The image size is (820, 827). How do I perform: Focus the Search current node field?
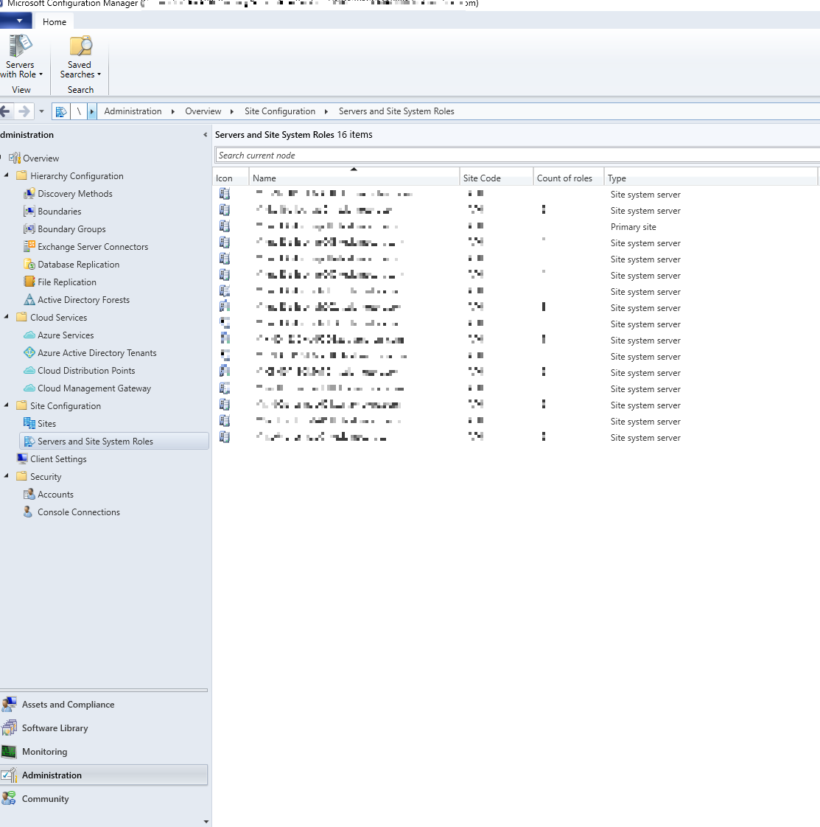(x=516, y=156)
